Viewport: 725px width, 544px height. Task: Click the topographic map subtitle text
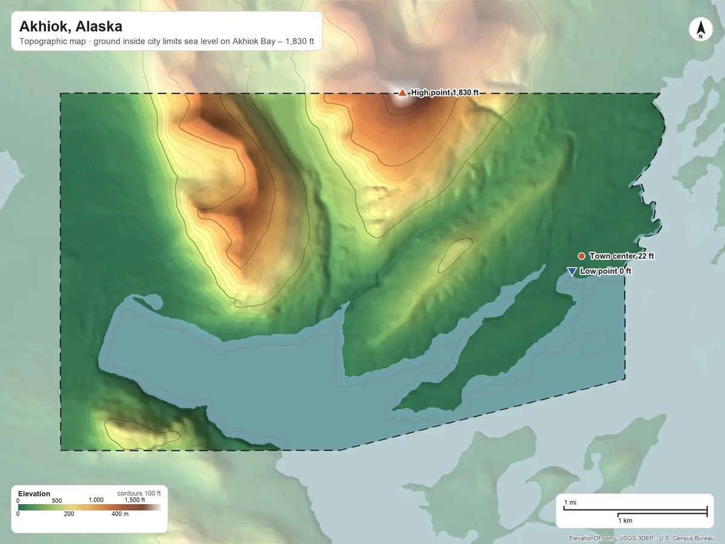tap(166, 43)
